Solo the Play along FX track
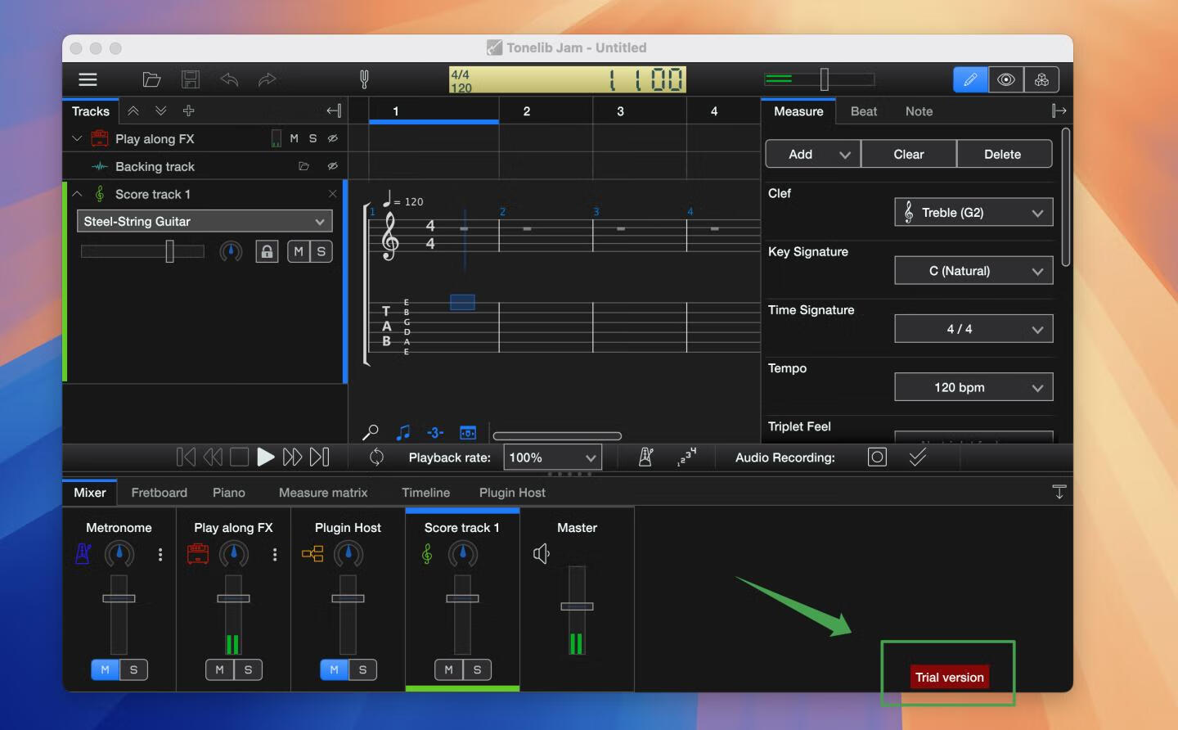Viewport: 1178px width, 730px height. point(312,138)
